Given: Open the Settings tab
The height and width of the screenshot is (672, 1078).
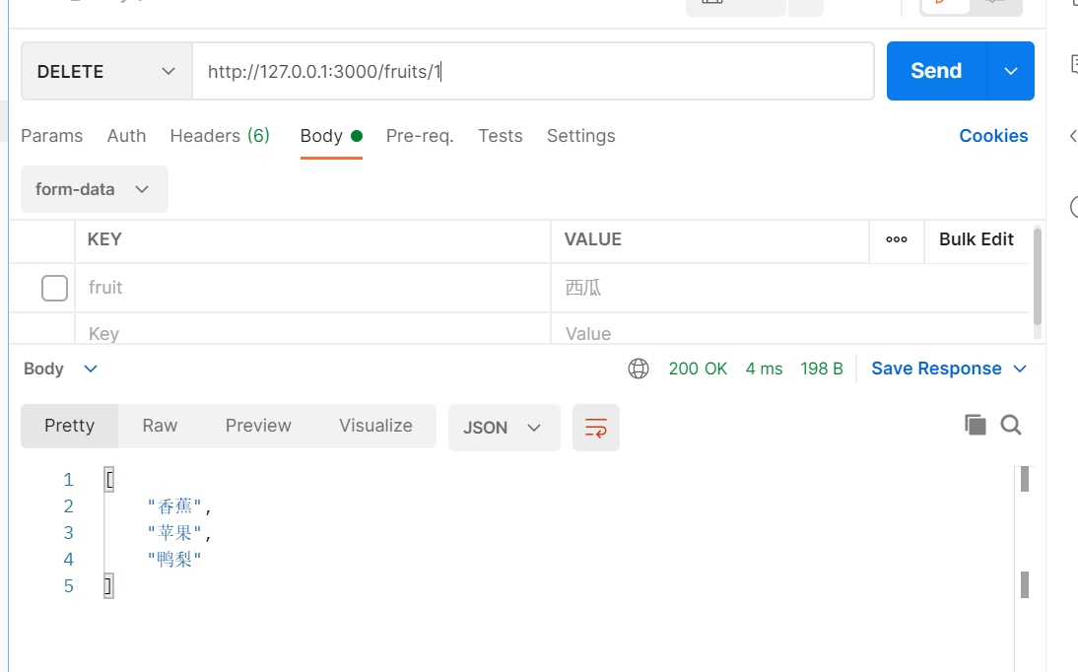Looking at the screenshot, I should pos(581,136).
